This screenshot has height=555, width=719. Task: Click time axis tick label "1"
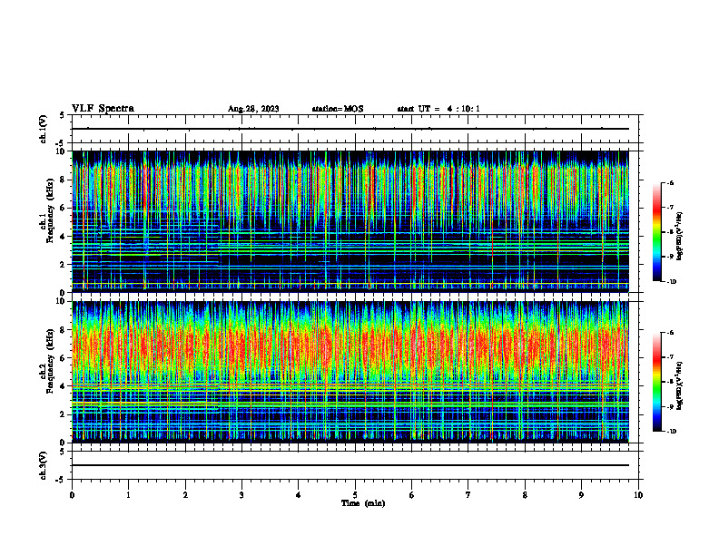[x=129, y=495]
